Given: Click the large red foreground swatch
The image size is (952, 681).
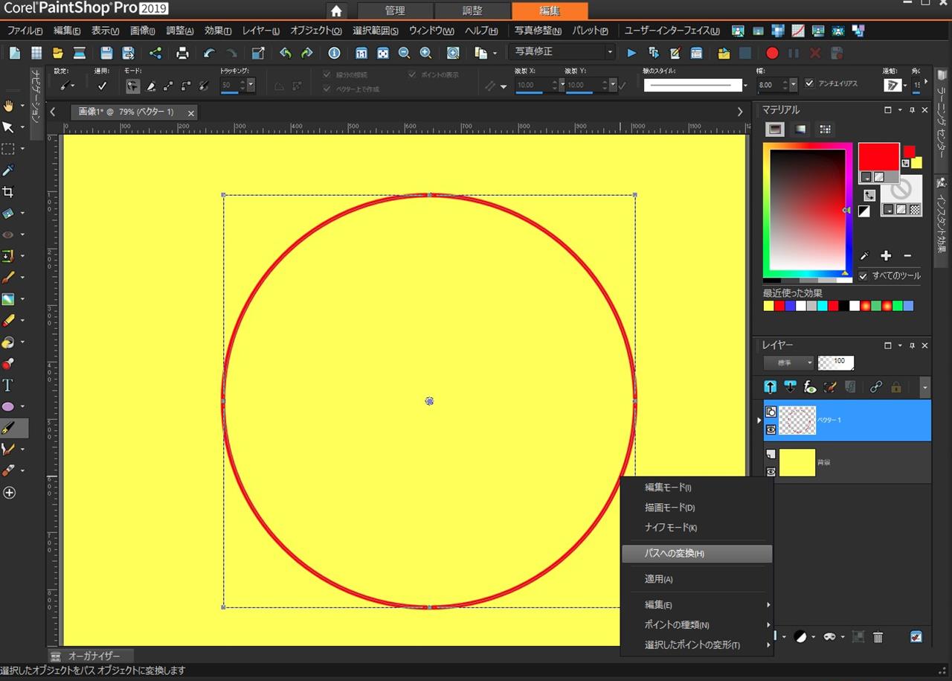Looking at the screenshot, I should (878, 157).
